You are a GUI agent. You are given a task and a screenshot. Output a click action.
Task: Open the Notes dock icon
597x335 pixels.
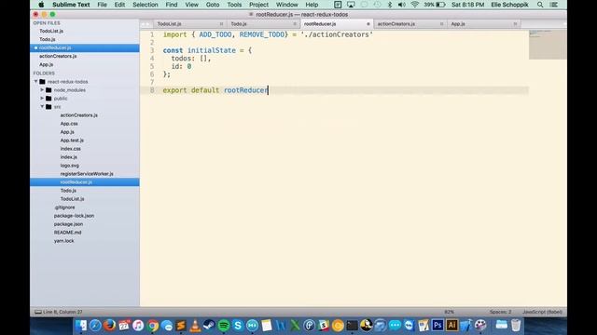[x=267, y=326]
